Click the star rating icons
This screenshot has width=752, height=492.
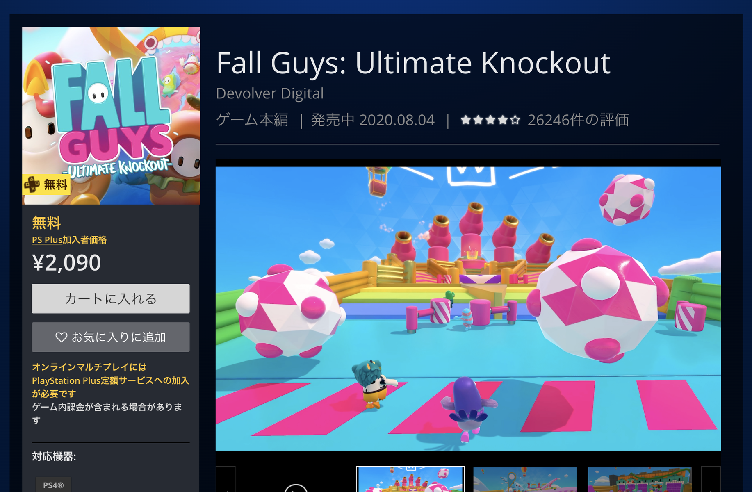[490, 120]
